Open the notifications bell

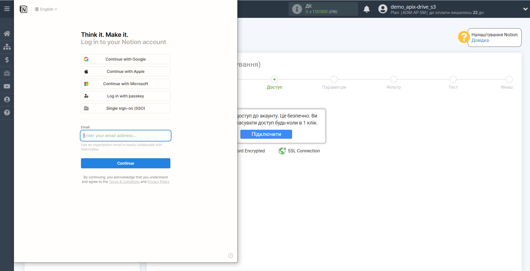[367, 9]
